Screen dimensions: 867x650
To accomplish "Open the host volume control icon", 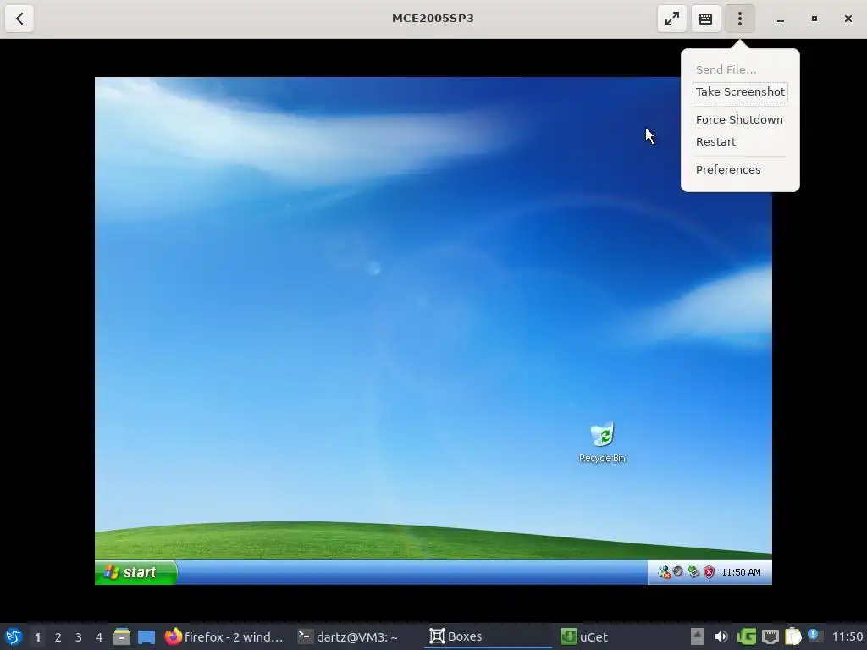I will 721,636.
